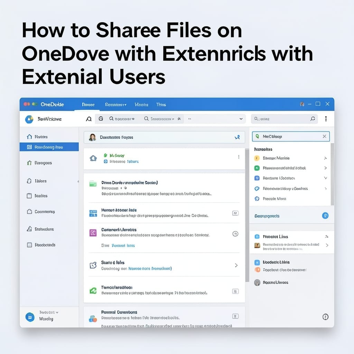Viewport: 354px width, 354px height.
Task: Expand the Savorer/Marirle row chevron
Action: click(x=325, y=158)
